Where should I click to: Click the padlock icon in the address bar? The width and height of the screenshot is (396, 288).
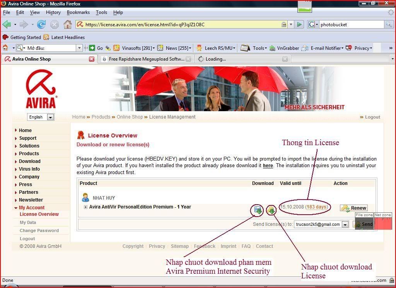click(284, 24)
